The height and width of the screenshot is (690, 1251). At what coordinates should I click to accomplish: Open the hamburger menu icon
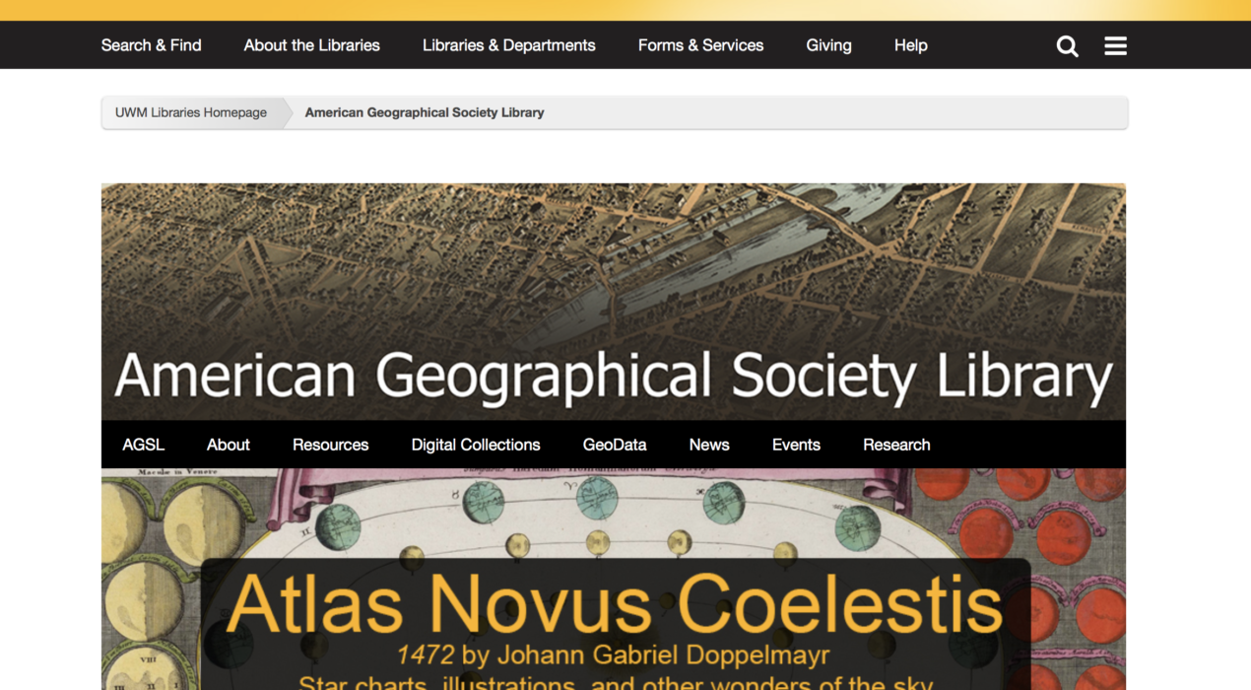pyautogui.click(x=1115, y=46)
